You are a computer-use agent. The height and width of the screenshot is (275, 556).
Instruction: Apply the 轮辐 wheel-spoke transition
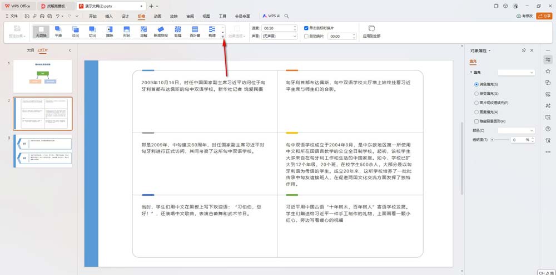point(178,32)
